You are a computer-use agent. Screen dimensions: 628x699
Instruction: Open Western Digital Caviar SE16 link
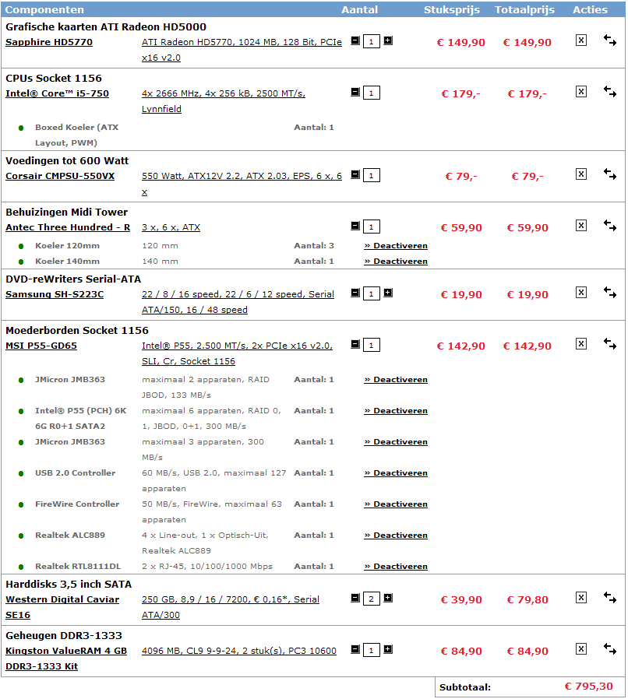coord(62,607)
